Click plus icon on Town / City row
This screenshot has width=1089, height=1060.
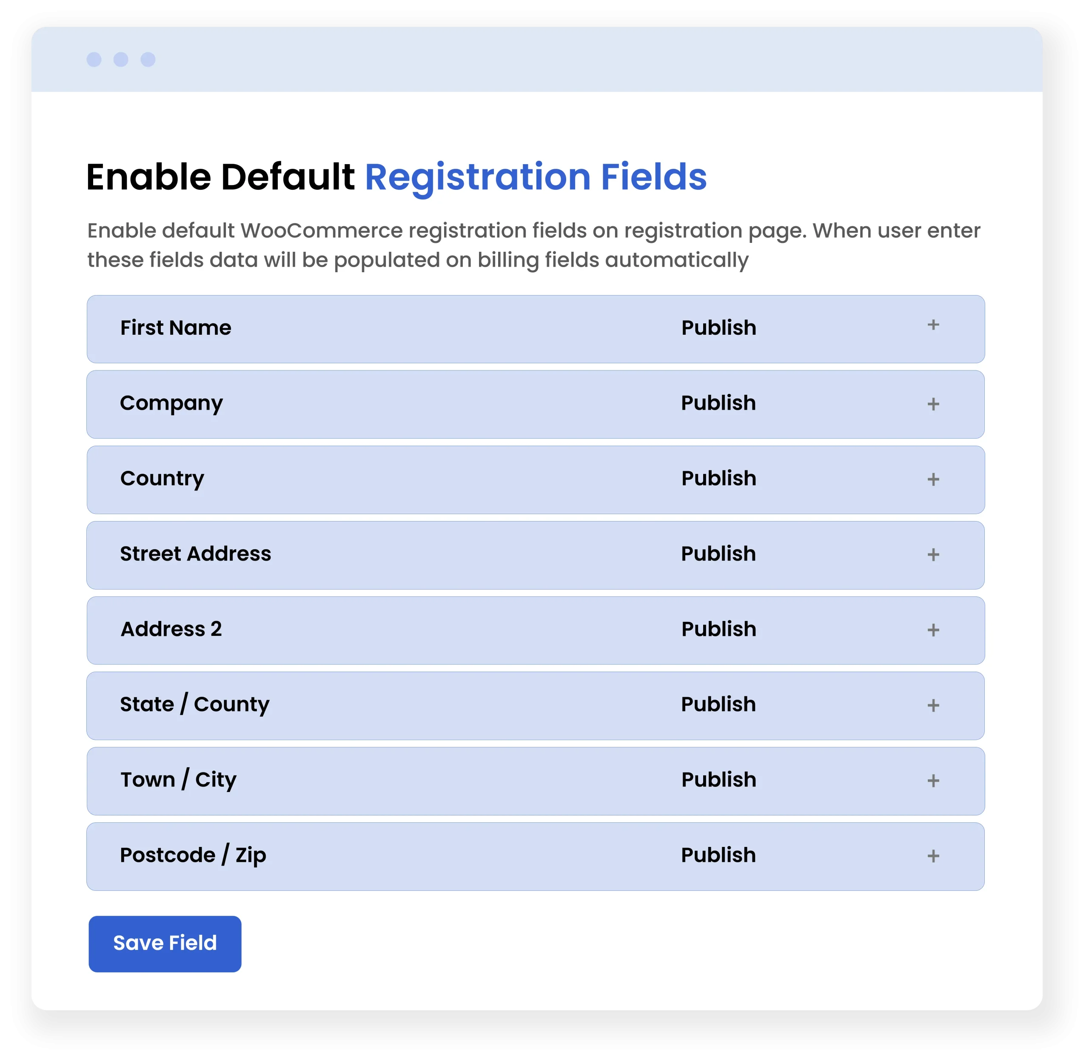(933, 781)
